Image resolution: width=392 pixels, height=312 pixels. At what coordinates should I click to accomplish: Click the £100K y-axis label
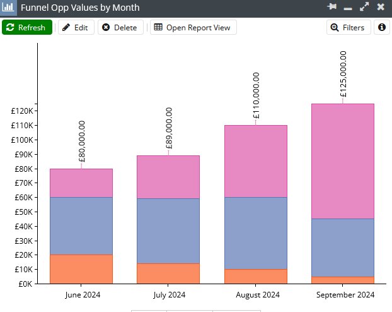tap(22, 140)
